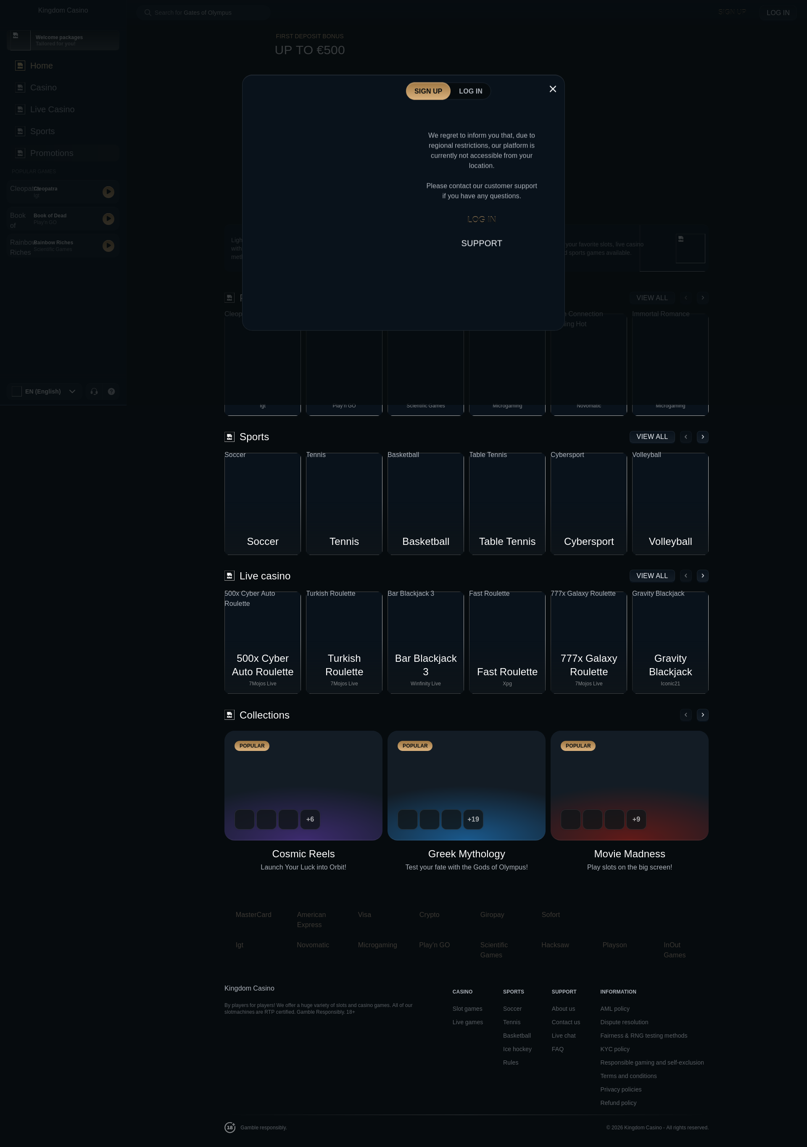Image resolution: width=807 pixels, height=1147 pixels.
Task: Close the regional restriction dialog
Action: pyautogui.click(x=553, y=89)
